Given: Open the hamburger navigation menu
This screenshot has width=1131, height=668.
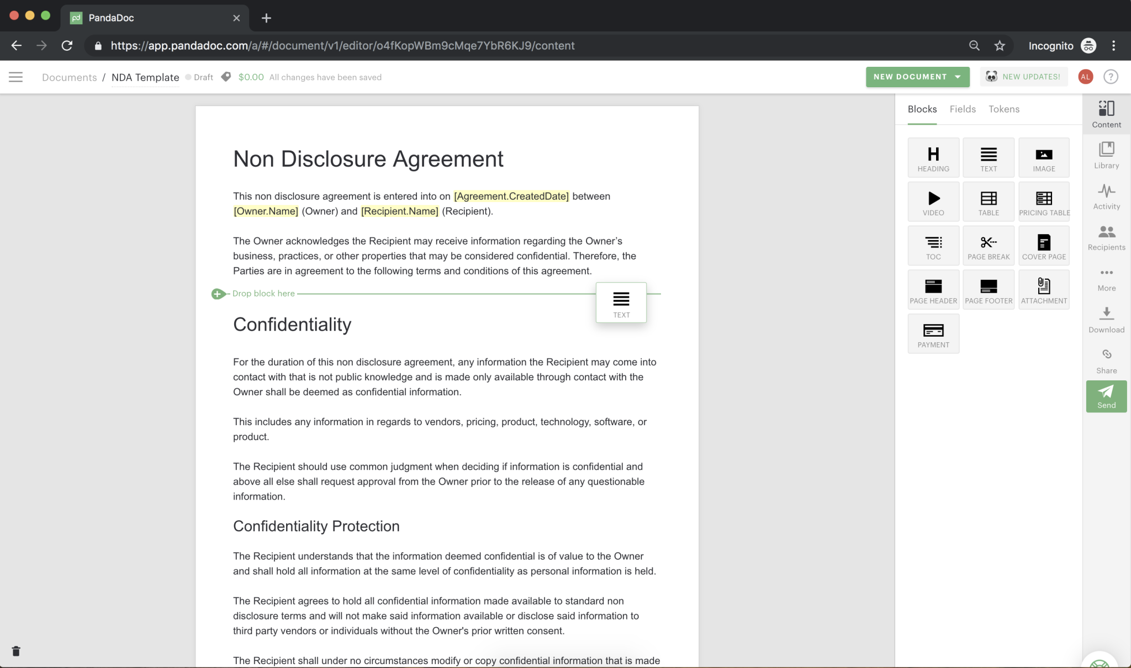Looking at the screenshot, I should click(16, 77).
